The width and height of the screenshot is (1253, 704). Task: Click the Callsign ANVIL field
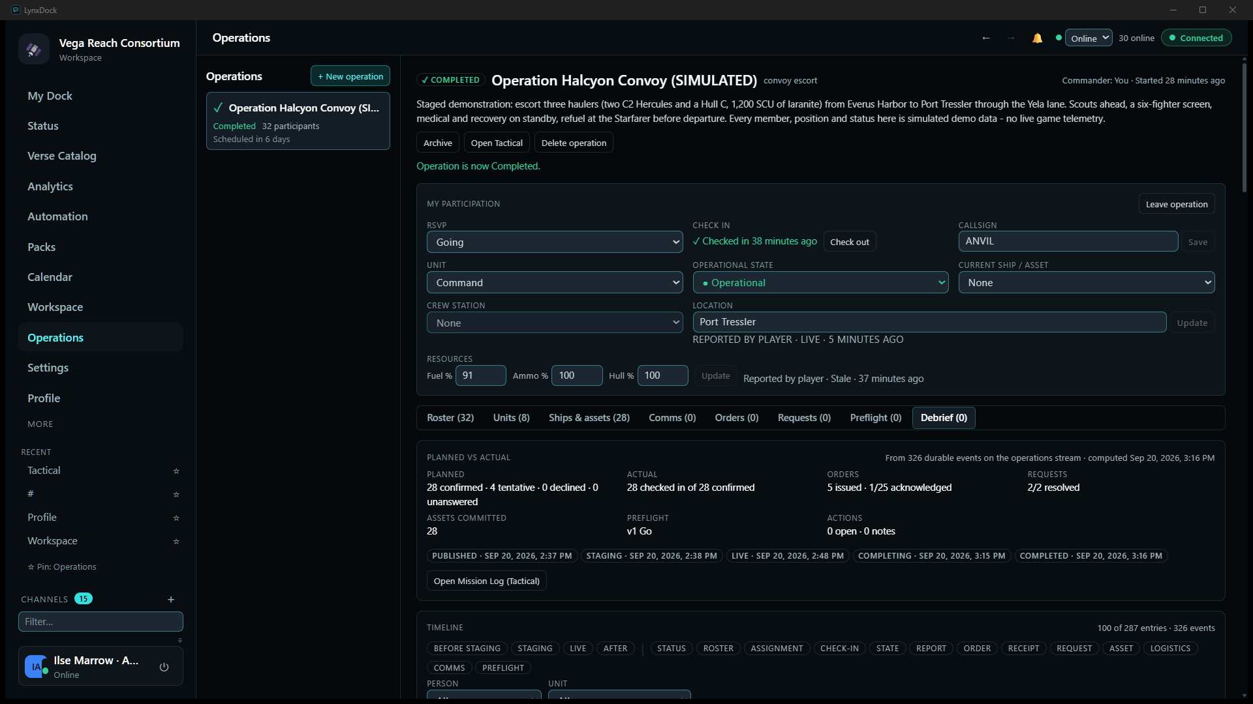[x=1068, y=241]
